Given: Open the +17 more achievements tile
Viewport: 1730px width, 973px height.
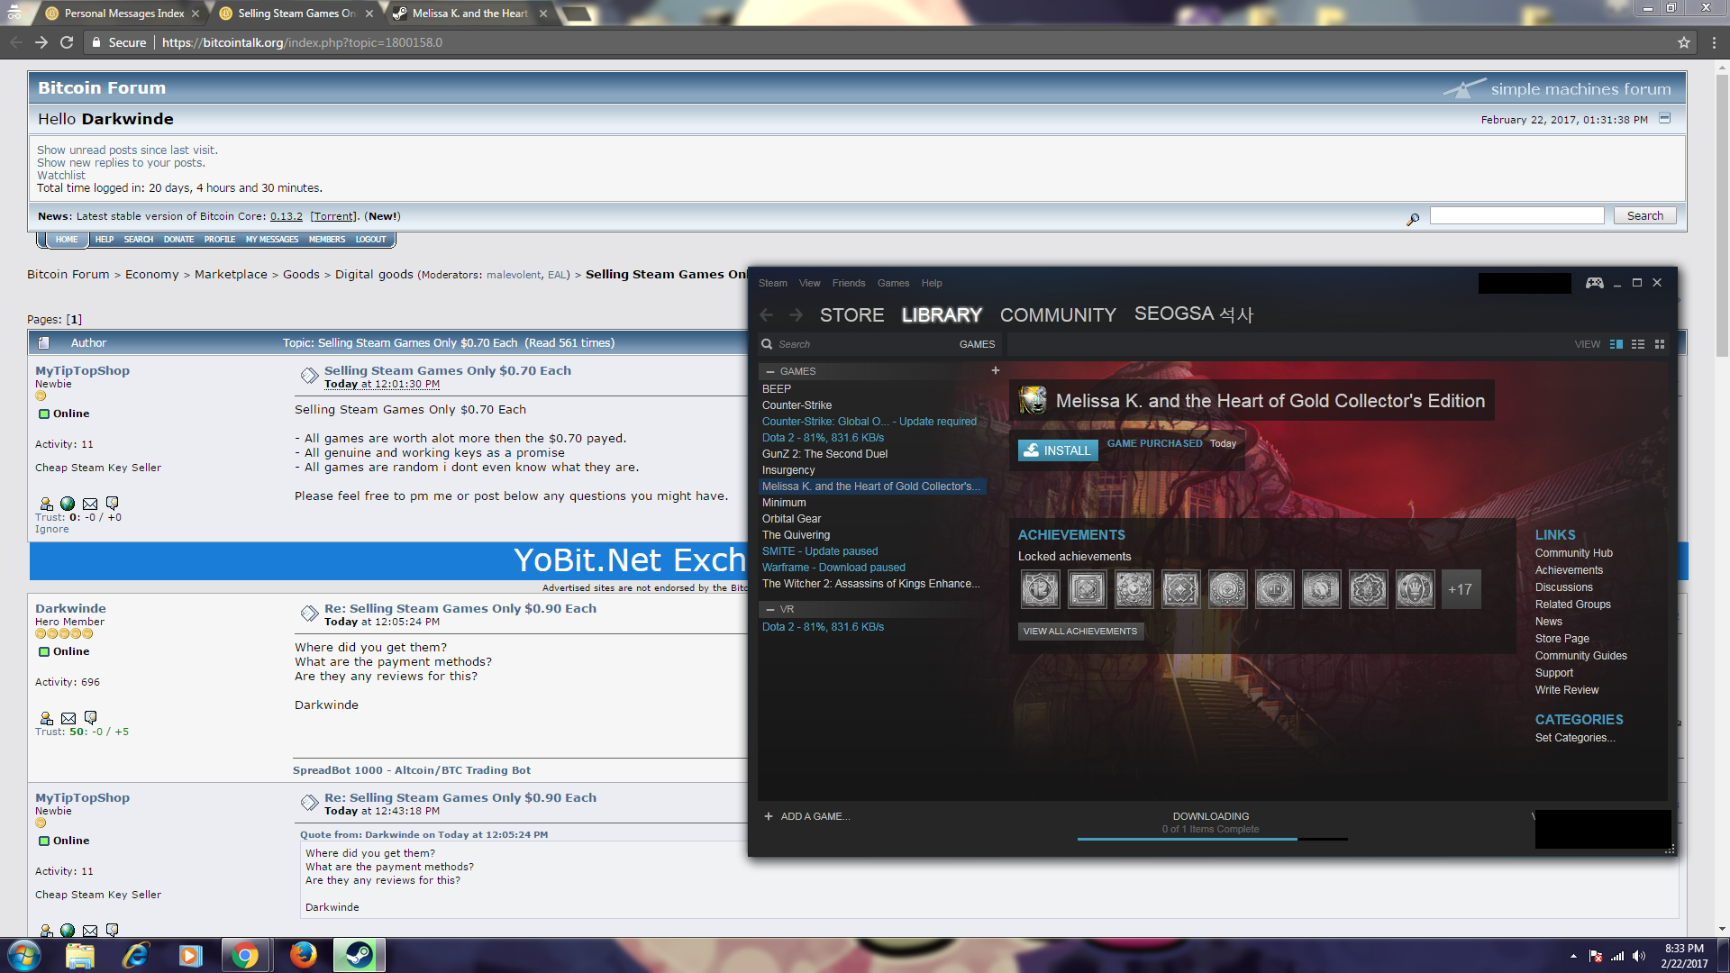Looking at the screenshot, I should [1461, 589].
